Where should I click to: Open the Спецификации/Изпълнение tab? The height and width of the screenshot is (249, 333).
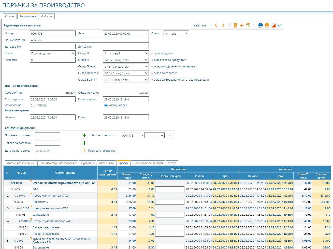[x=58, y=163]
